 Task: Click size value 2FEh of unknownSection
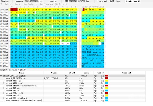pyautogui.click(x=82, y=86)
